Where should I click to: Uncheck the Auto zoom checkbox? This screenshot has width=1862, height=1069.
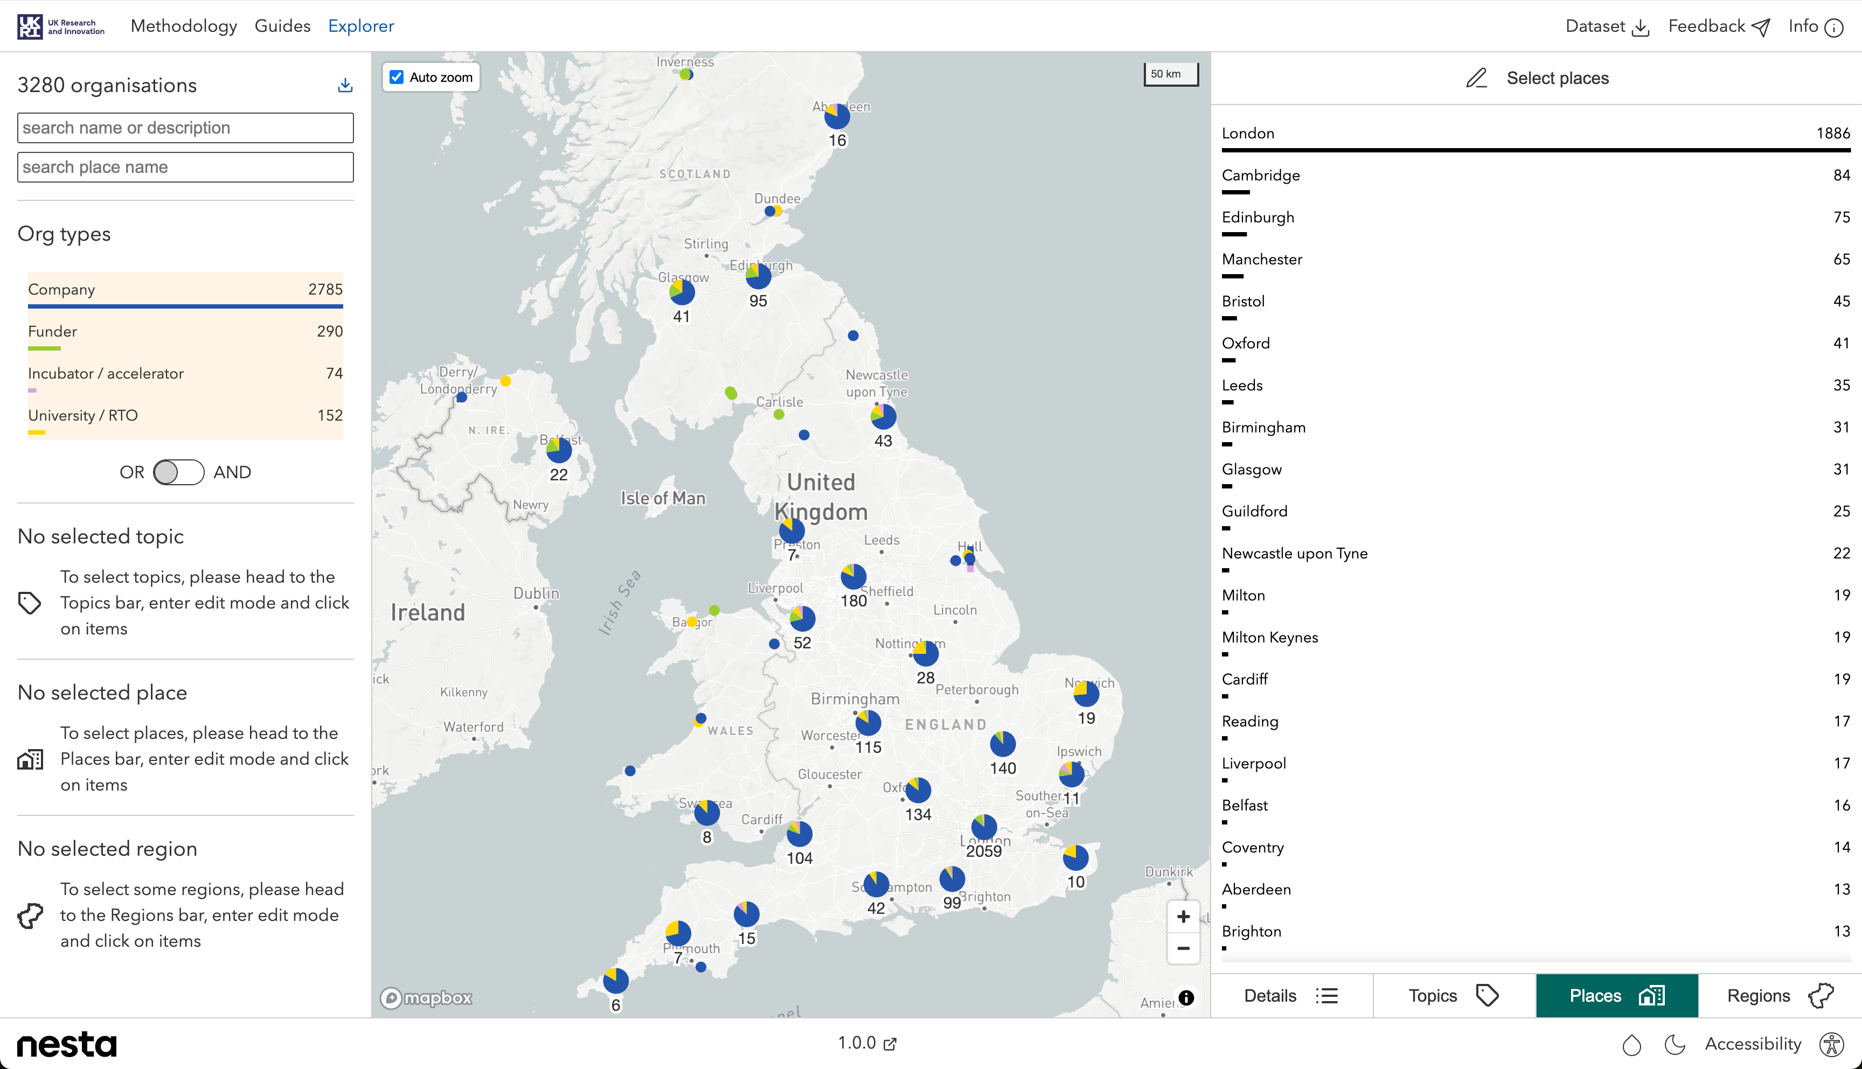tap(397, 77)
